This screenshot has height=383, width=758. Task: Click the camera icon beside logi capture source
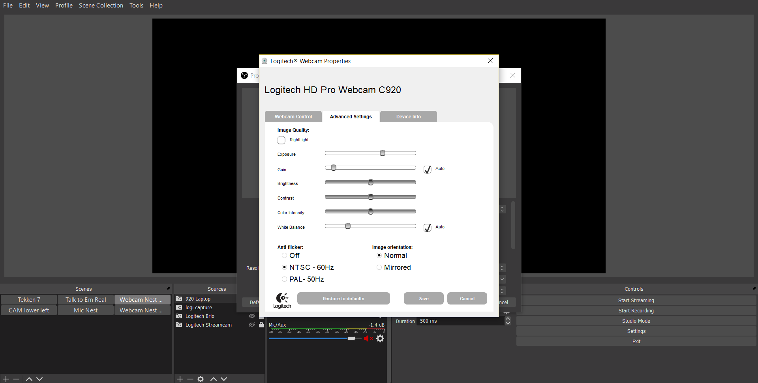click(x=179, y=308)
